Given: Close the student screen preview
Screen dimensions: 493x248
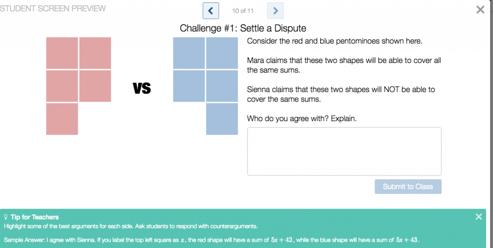Looking at the screenshot, I should [x=480, y=10].
